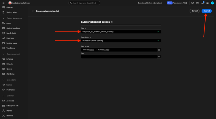This screenshot has width=216, height=119.
Task: Submit the subscription list
Action: (x=206, y=11)
